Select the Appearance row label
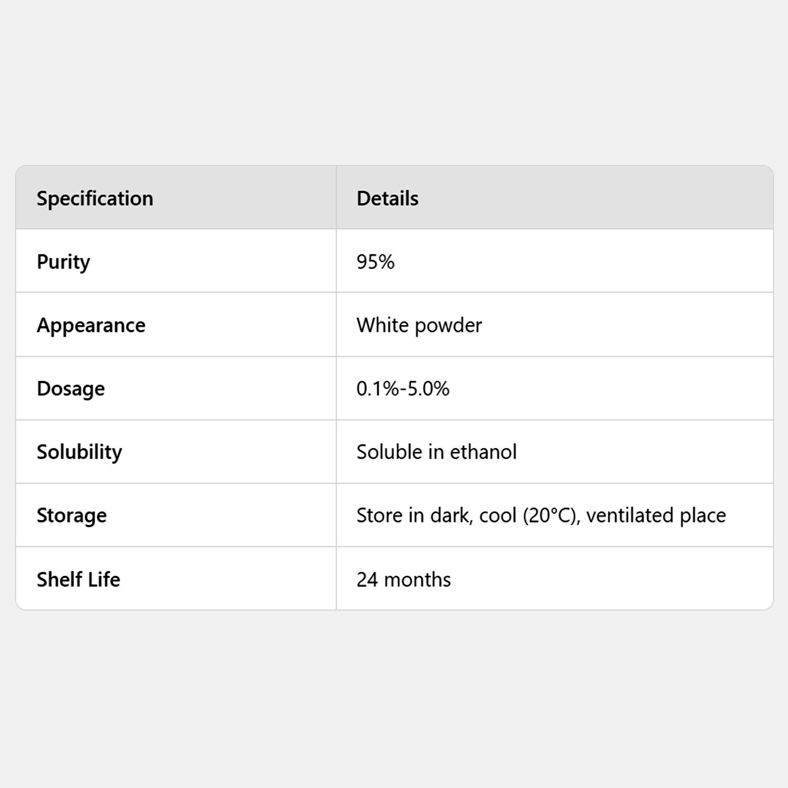 click(91, 326)
